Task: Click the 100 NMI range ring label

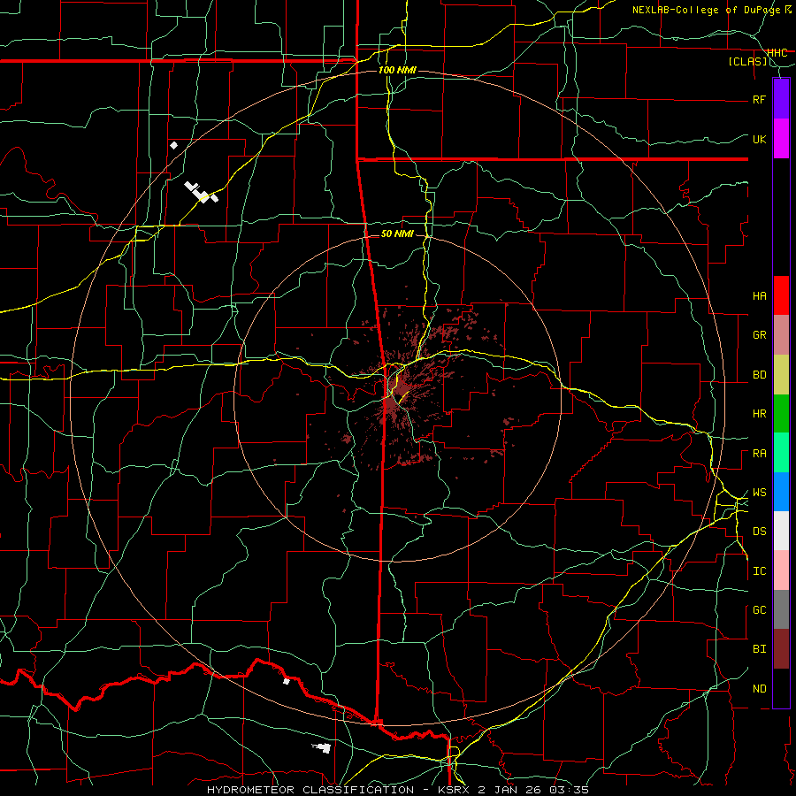Action: [397, 70]
